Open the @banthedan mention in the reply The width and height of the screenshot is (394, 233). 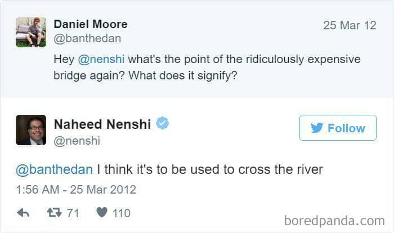pyautogui.click(x=54, y=169)
